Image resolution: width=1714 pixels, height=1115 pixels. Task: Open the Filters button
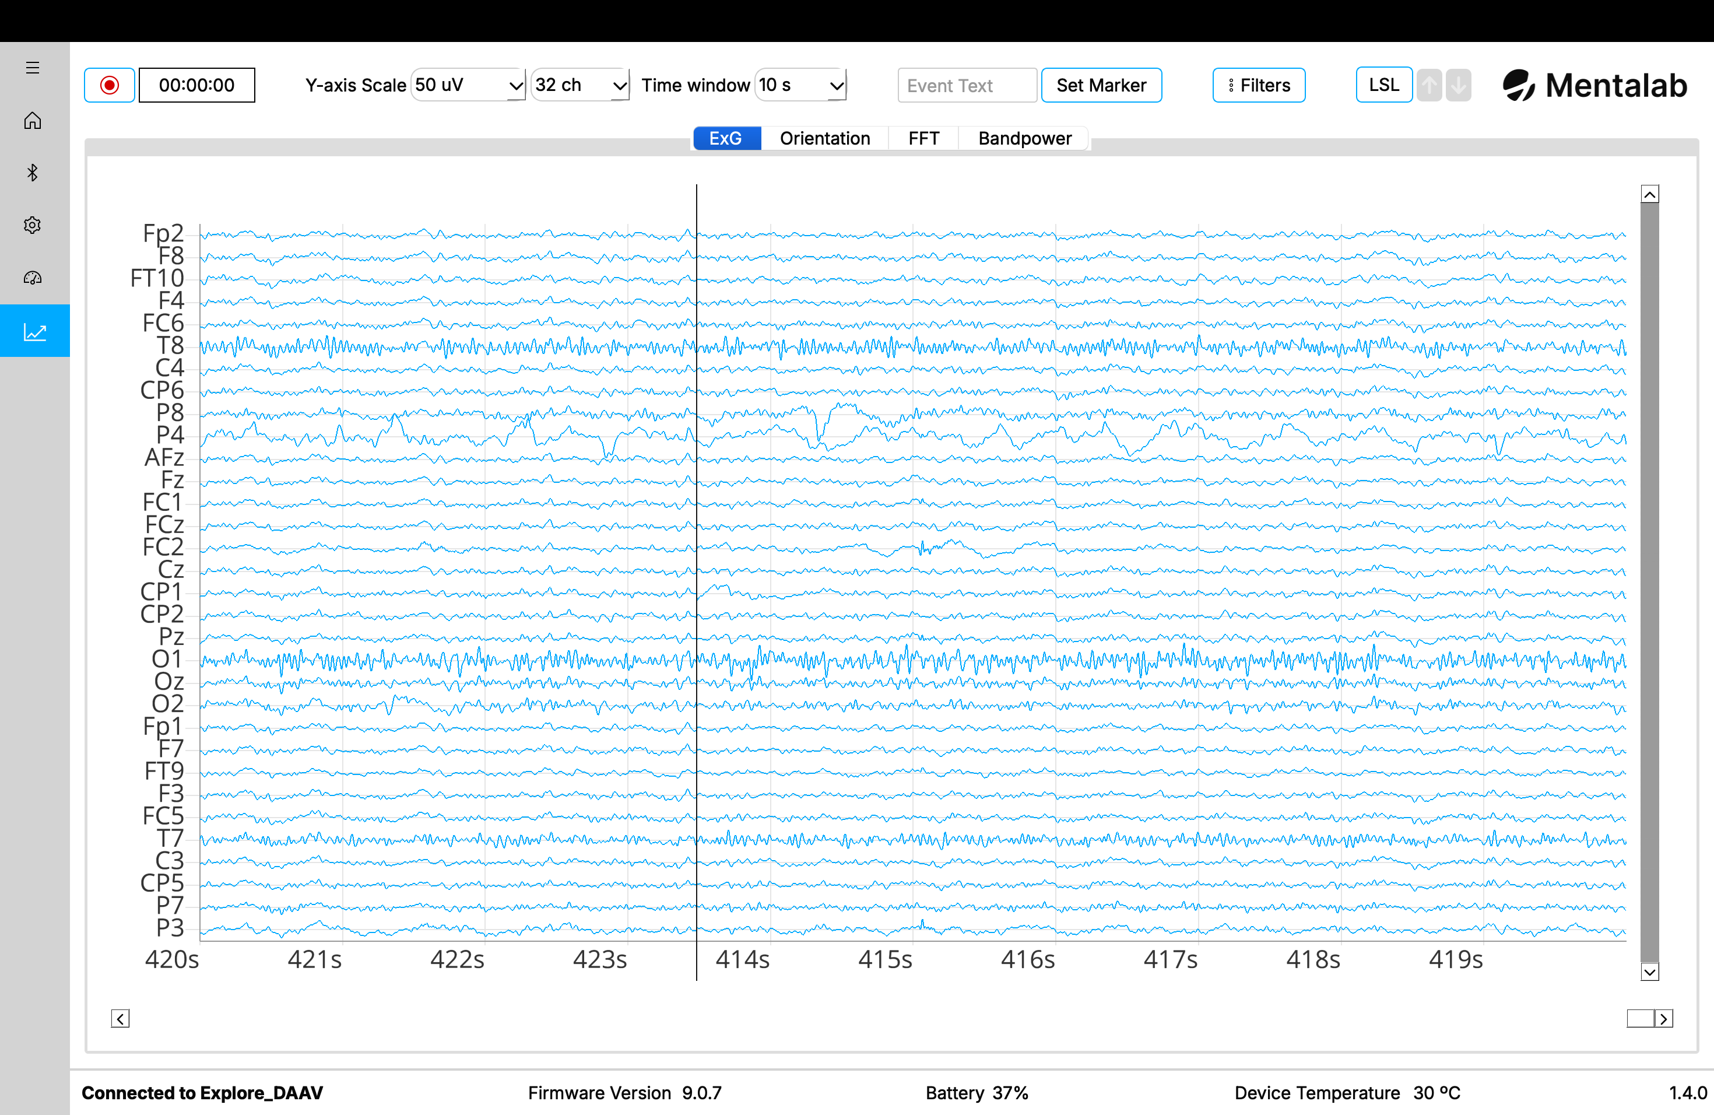click(x=1258, y=86)
